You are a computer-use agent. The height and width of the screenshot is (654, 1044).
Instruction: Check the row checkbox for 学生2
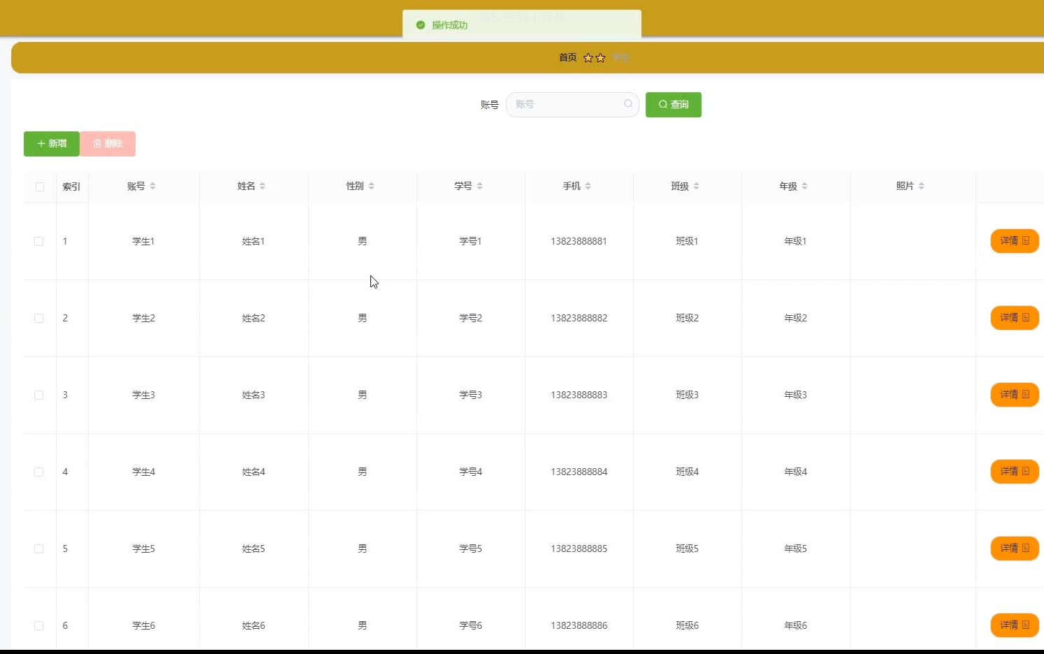pos(39,318)
